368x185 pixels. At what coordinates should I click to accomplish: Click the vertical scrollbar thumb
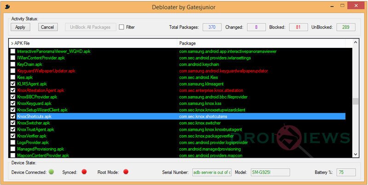tap(355, 101)
